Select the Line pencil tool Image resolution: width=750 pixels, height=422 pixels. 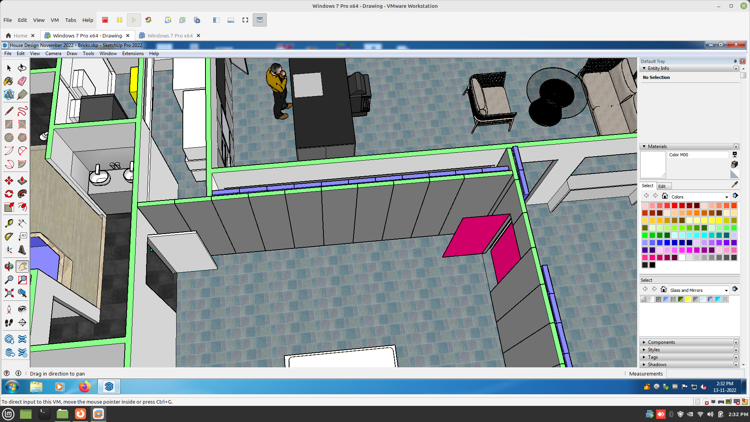pos(9,111)
